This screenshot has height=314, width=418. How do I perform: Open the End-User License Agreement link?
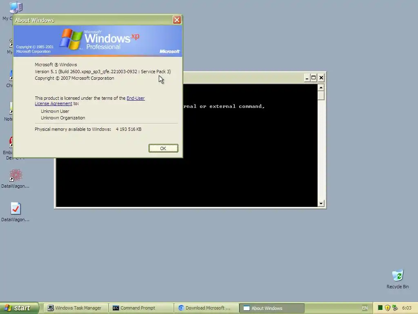tap(136, 98)
